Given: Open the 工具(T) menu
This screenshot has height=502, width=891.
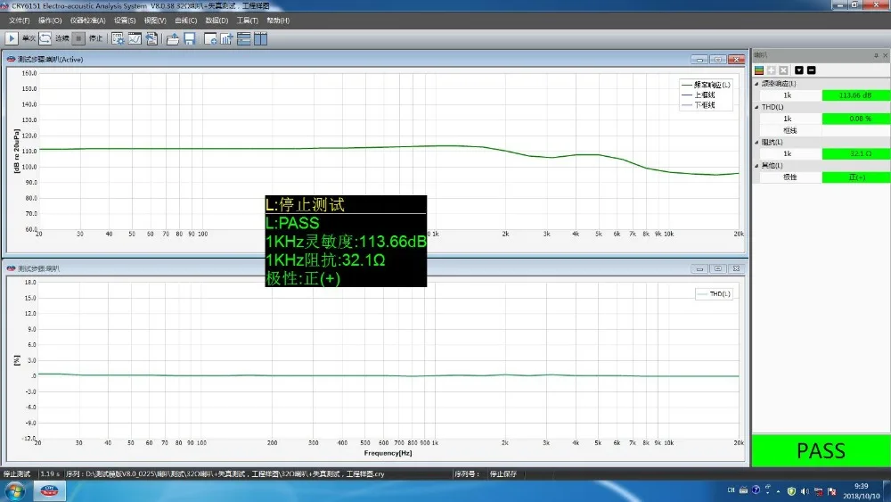Looking at the screenshot, I should [x=247, y=20].
